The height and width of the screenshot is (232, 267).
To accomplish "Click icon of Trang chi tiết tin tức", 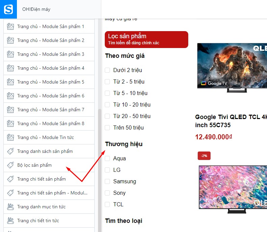I will 10,221.
